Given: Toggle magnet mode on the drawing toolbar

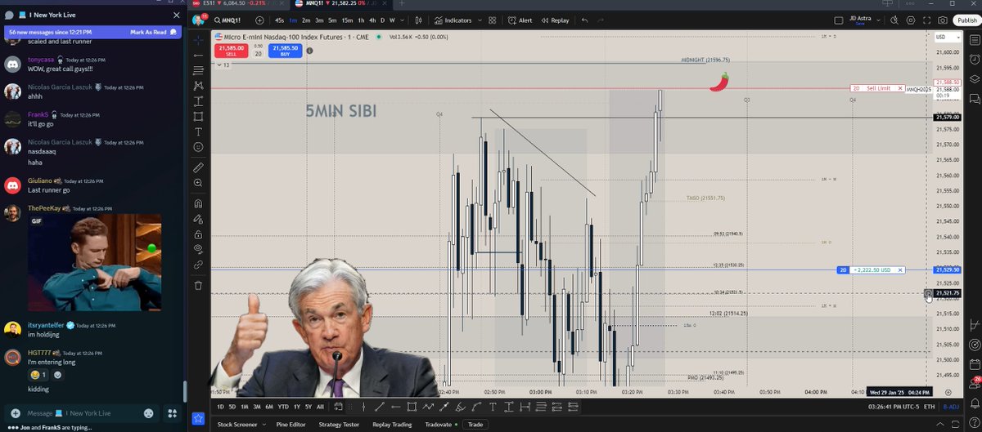Looking at the screenshot, I should [198, 203].
